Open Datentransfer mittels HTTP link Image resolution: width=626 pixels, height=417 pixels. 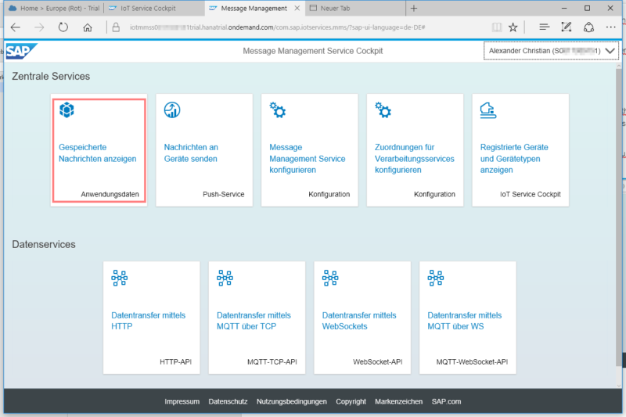click(149, 321)
